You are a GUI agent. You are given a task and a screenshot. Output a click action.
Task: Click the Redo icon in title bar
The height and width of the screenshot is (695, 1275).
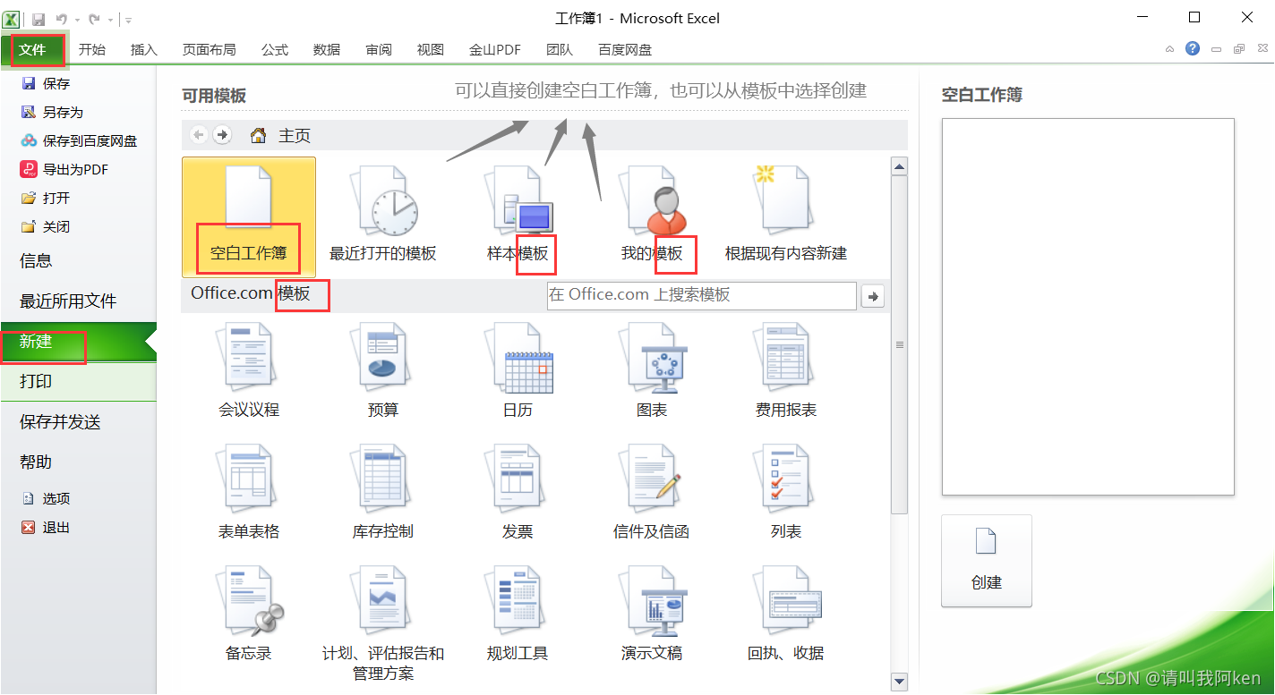coord(94,19)
